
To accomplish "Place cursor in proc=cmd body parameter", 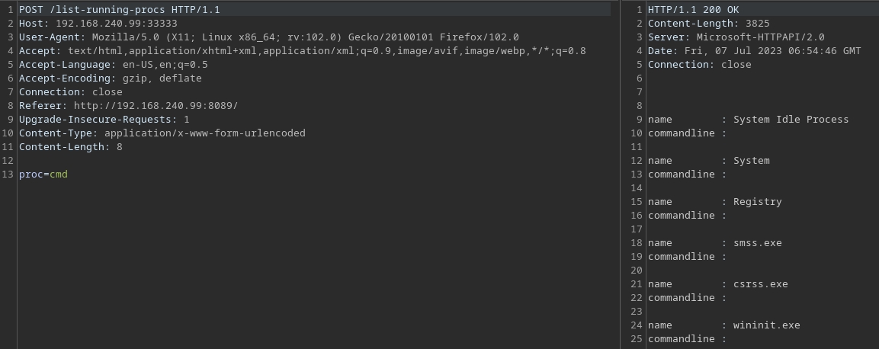I will point(43,174).
